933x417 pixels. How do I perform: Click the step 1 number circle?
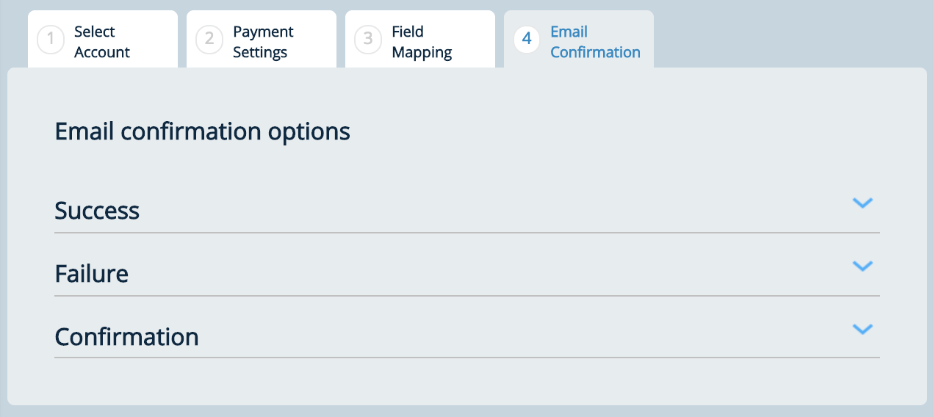(x=51, y=40)
